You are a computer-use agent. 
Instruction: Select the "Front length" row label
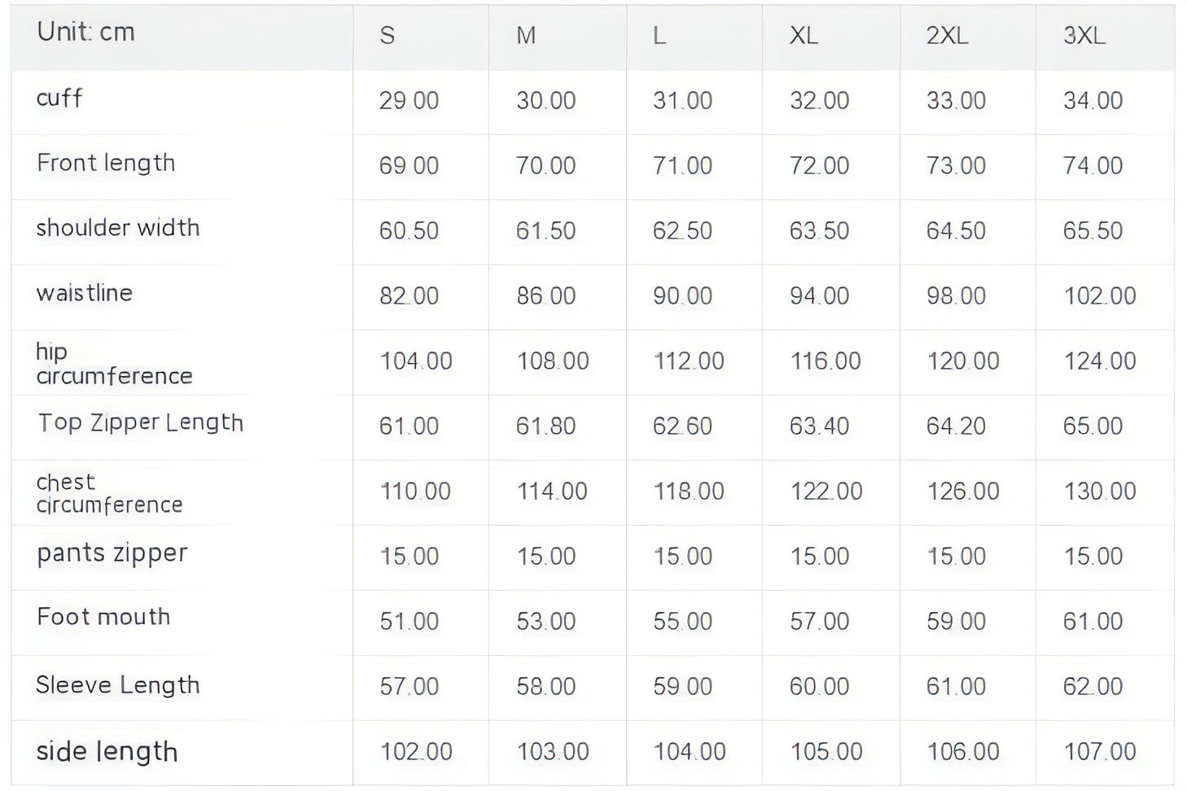pyautogui.click(x=106, y=164)
